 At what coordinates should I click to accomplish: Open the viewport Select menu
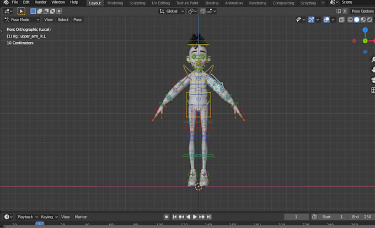point(63,20)
